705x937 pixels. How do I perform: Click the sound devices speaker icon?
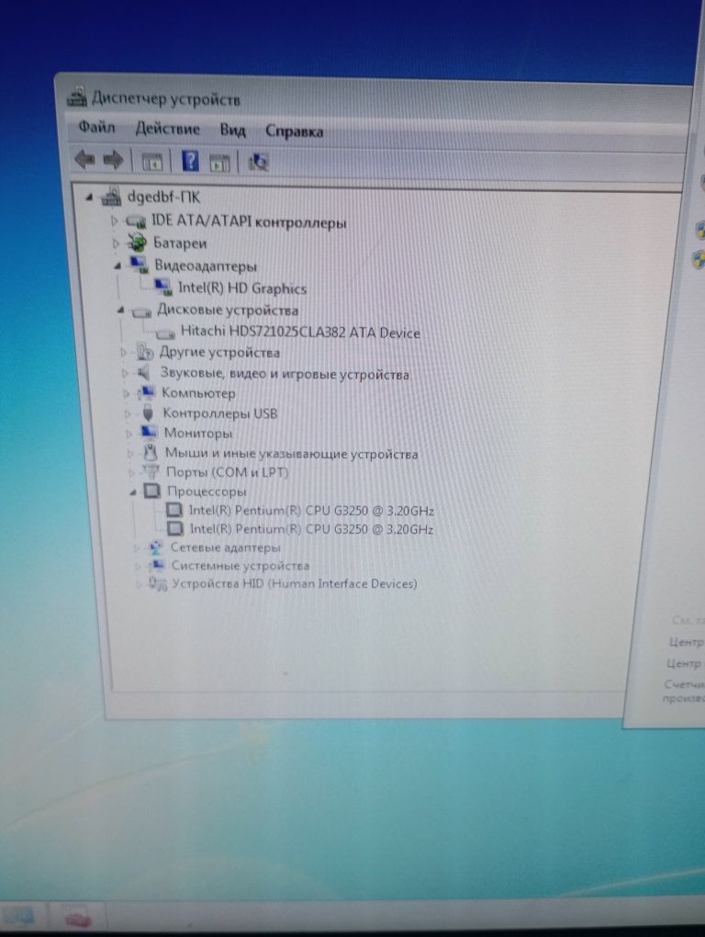point(143,373)
